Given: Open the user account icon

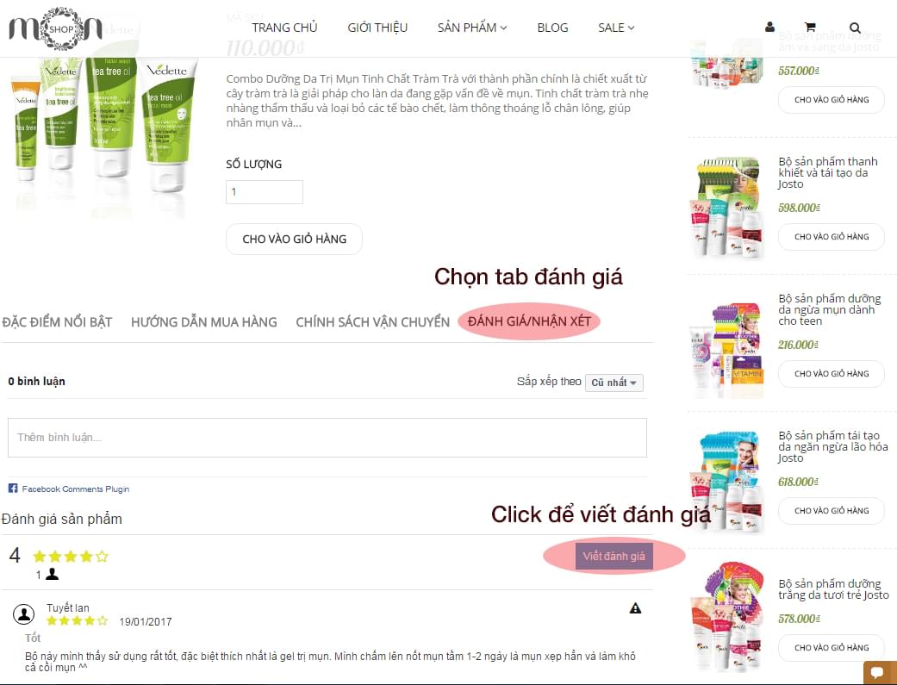Looking at the screenshot, I should [769, 27].
